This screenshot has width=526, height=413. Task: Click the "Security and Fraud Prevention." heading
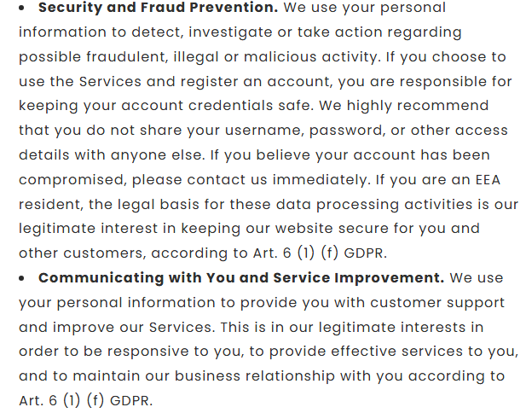coord(159,8)
